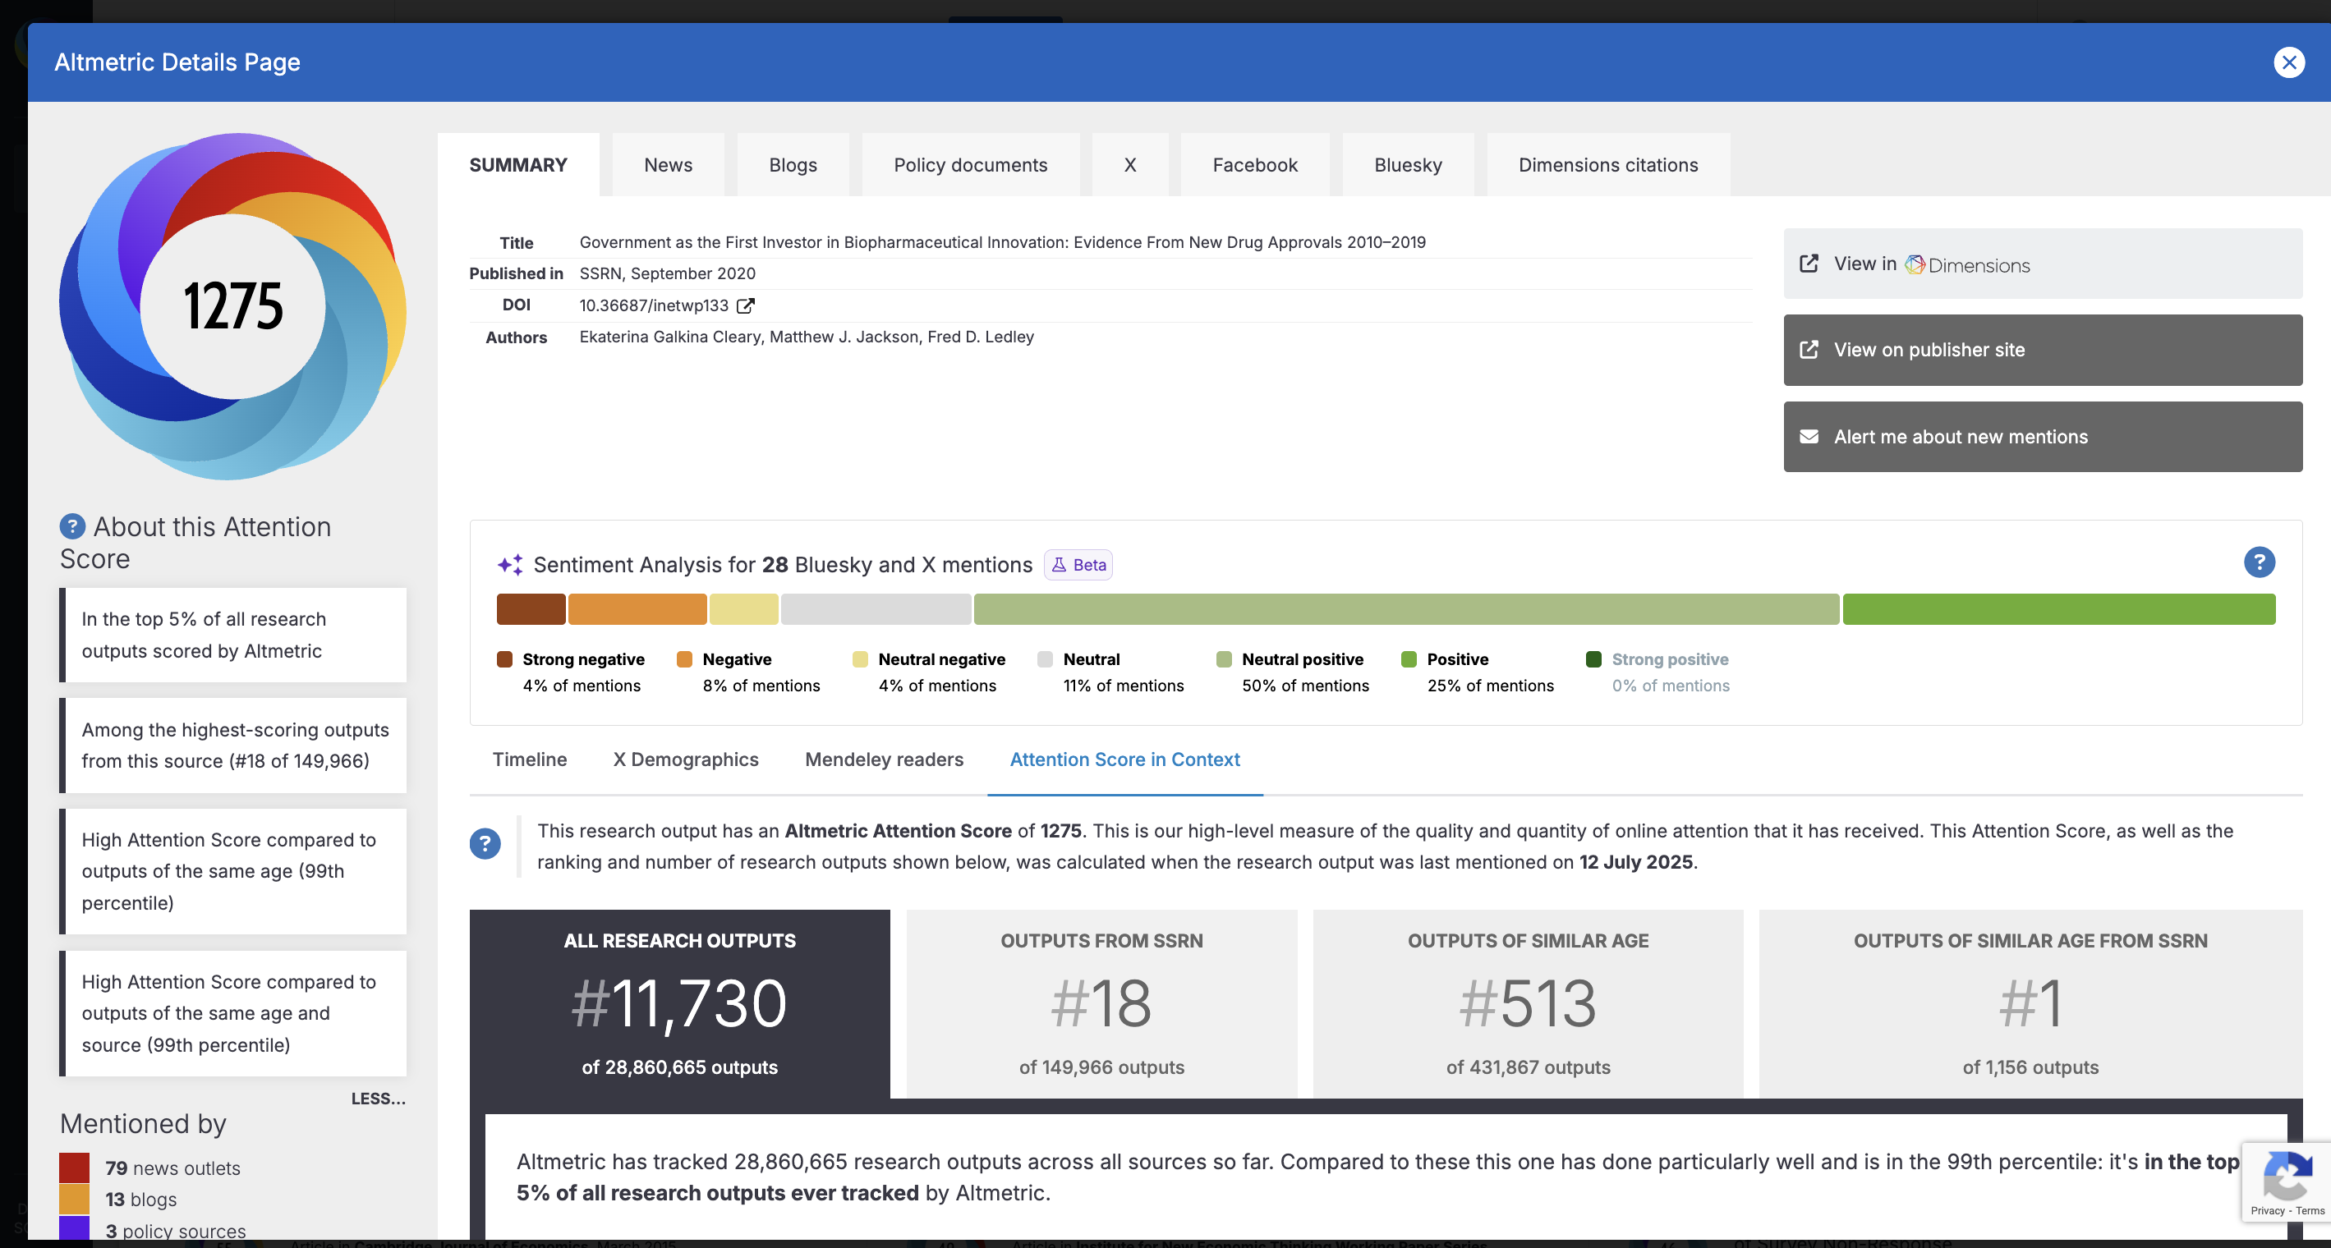Viewport: 2331px width, 1248px height.
Task: Click the View in Dimensions external-link icon
Action: click(x=1808, y=264)
